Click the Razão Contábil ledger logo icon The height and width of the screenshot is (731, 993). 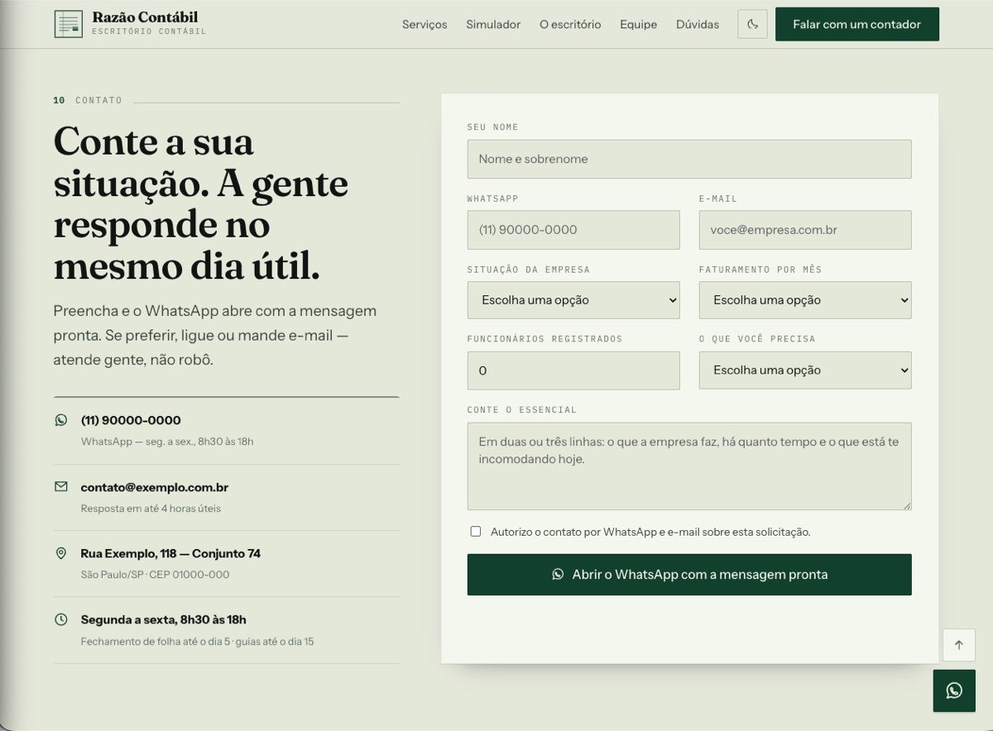[x=68, y=24]
